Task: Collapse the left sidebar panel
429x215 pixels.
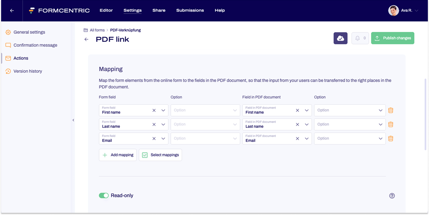Action: pyautogui.click(x=73, y=120)
